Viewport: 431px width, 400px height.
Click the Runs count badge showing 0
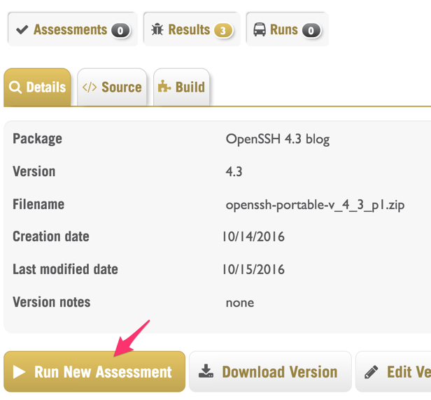(x=311, y=31)
